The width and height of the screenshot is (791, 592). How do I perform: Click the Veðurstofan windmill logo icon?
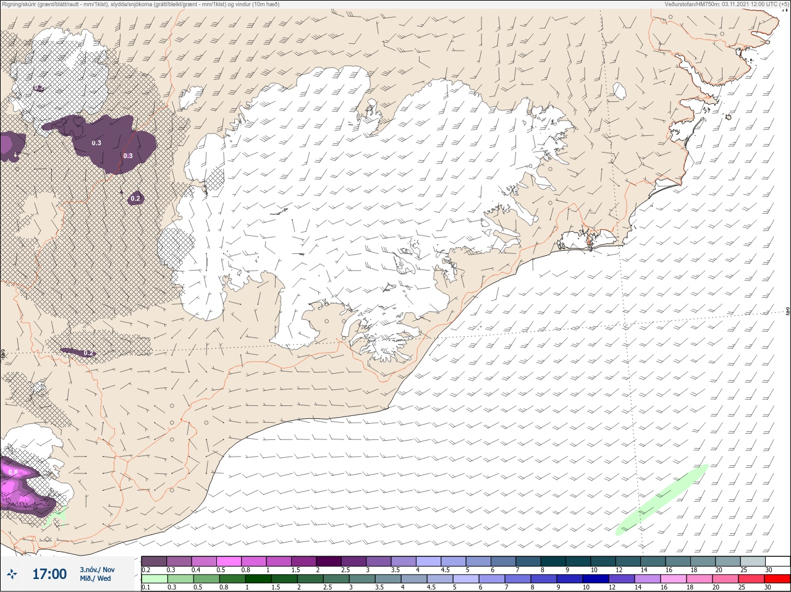click(x=12, y=574)
